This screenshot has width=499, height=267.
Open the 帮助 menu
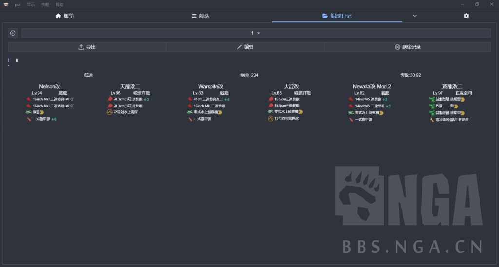coord(59,4)
